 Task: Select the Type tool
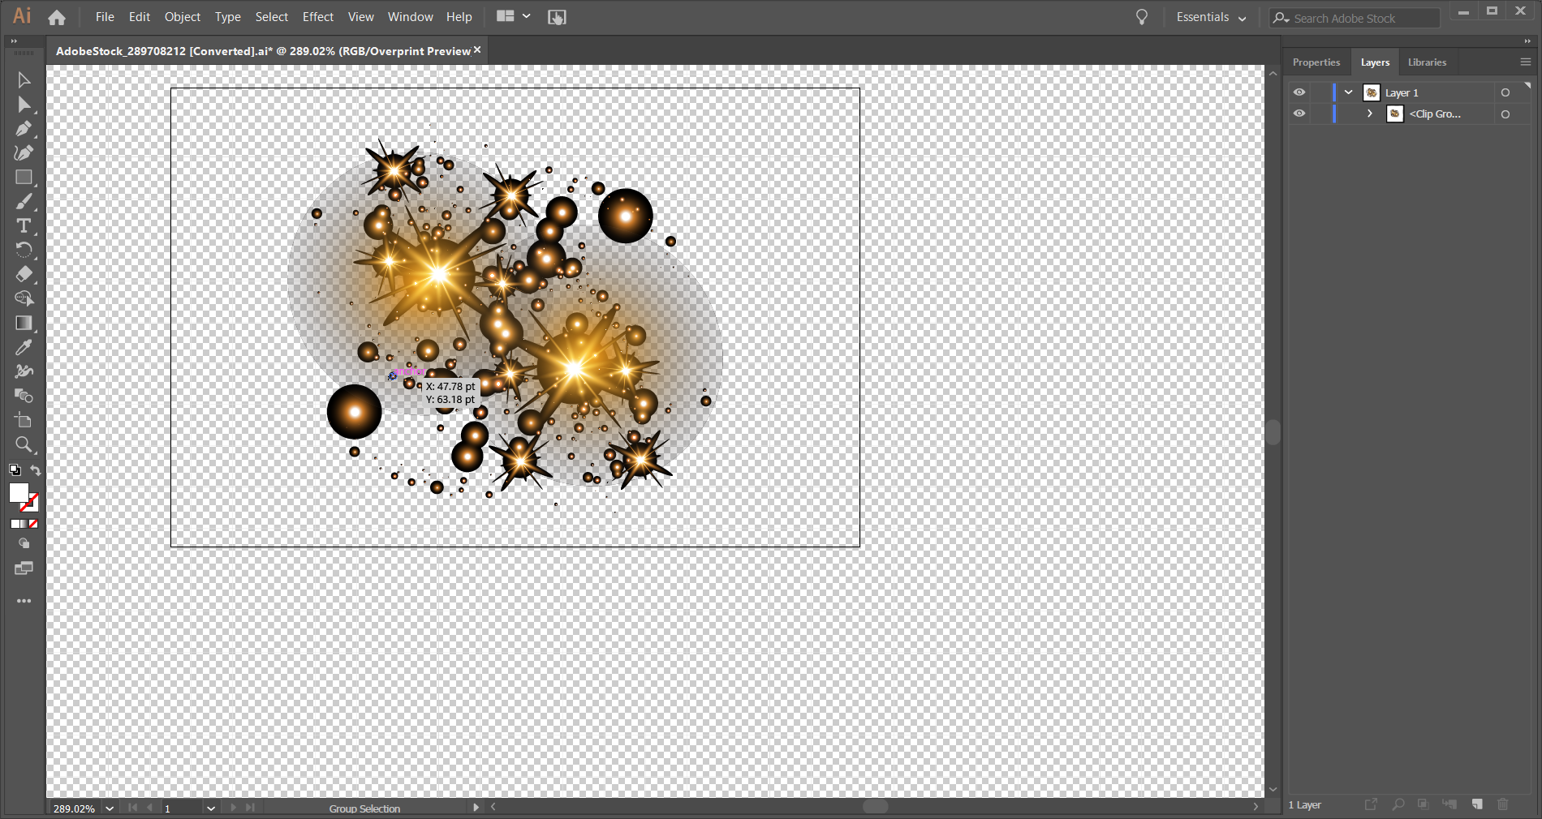(24, 225)
